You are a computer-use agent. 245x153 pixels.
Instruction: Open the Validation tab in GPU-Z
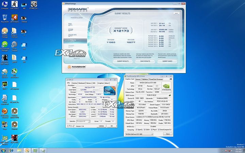tap(145, 79)
